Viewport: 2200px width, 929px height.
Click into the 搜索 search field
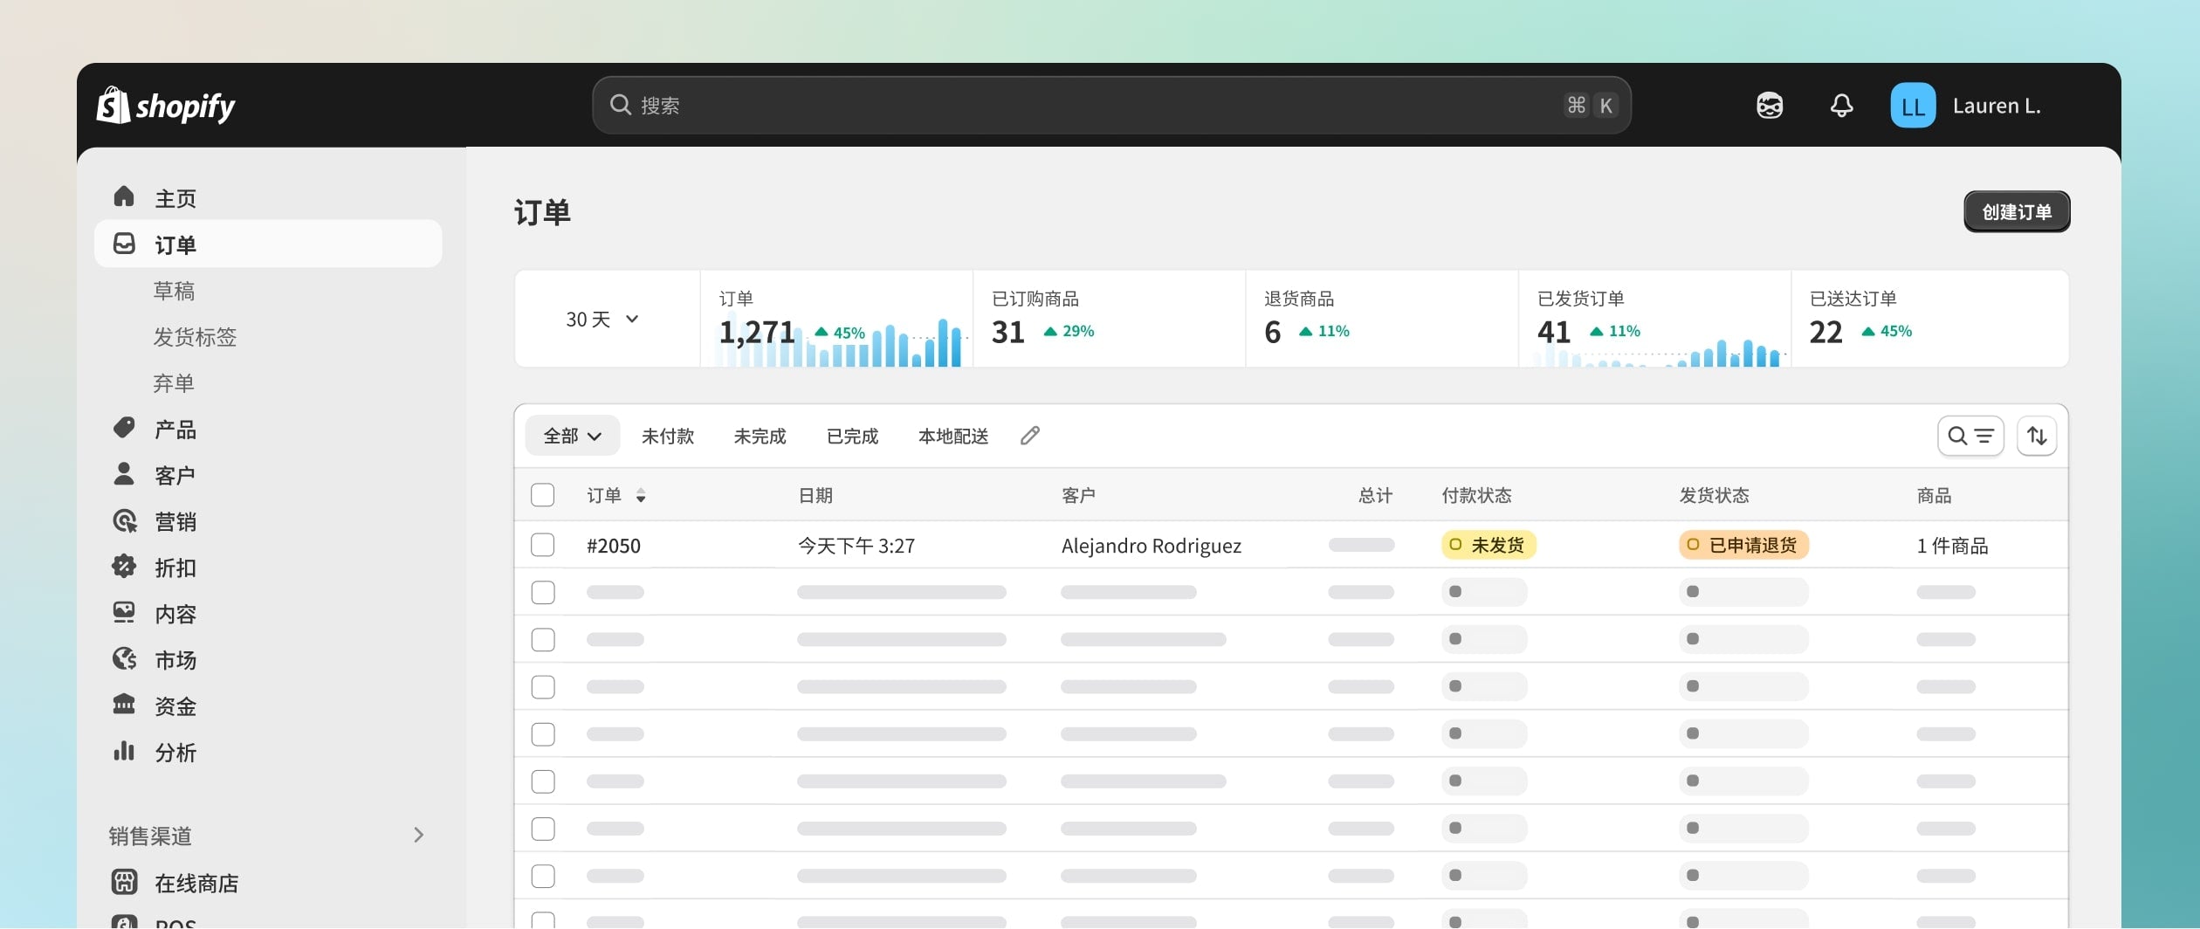[x=1111, y=105]
